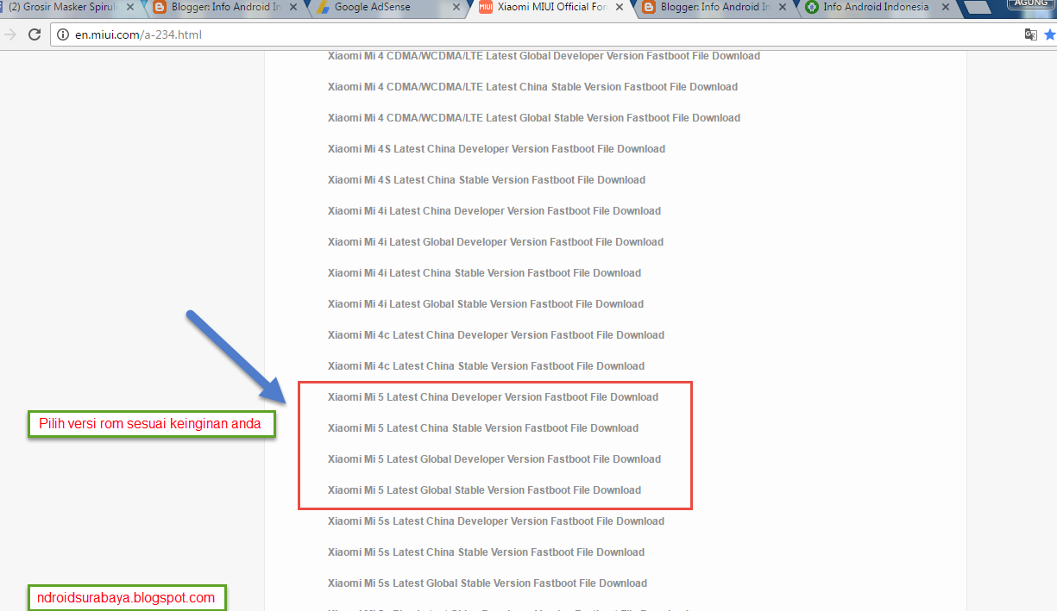Open Mi 4c China Developer Fastboot download

496,335
